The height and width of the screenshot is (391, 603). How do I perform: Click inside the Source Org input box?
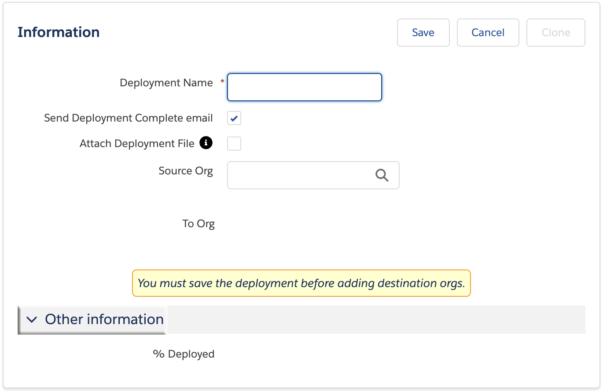tap(299, 175)
